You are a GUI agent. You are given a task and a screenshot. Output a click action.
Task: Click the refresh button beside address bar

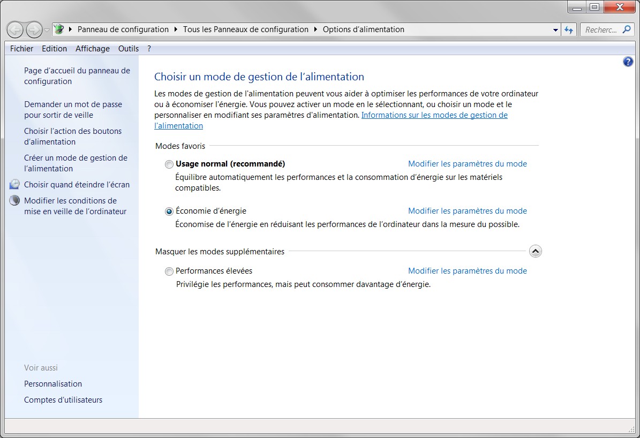(569, 30)
